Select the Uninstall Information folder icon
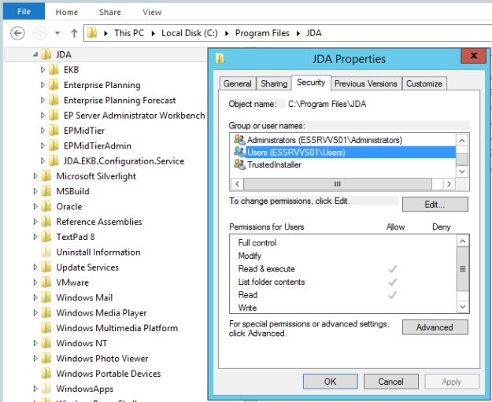The image size is (492, 402). point(46,252)
